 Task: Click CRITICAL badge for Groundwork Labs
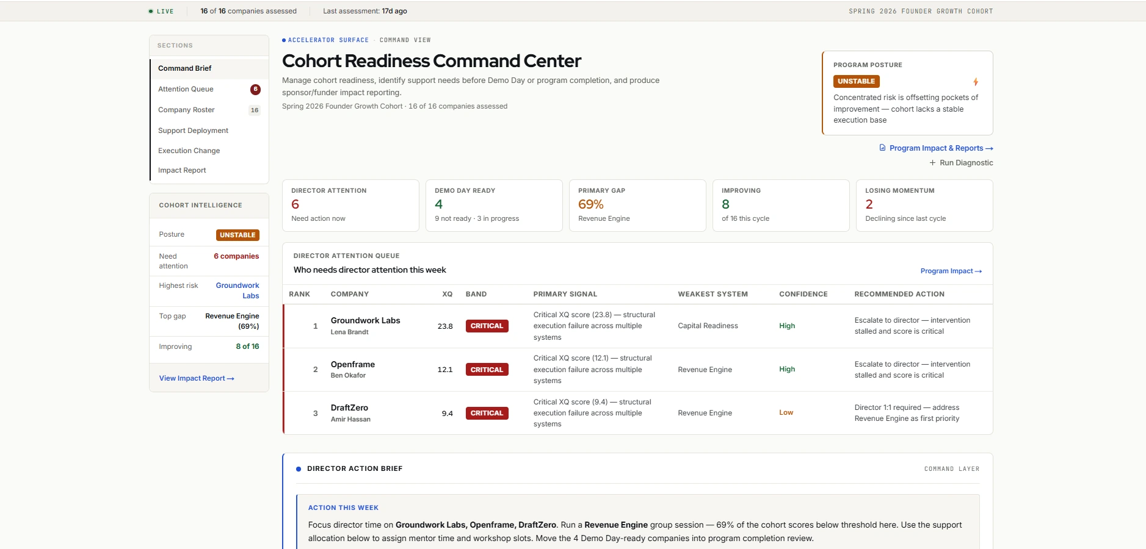pyautogui.click(x=487, y=326)
